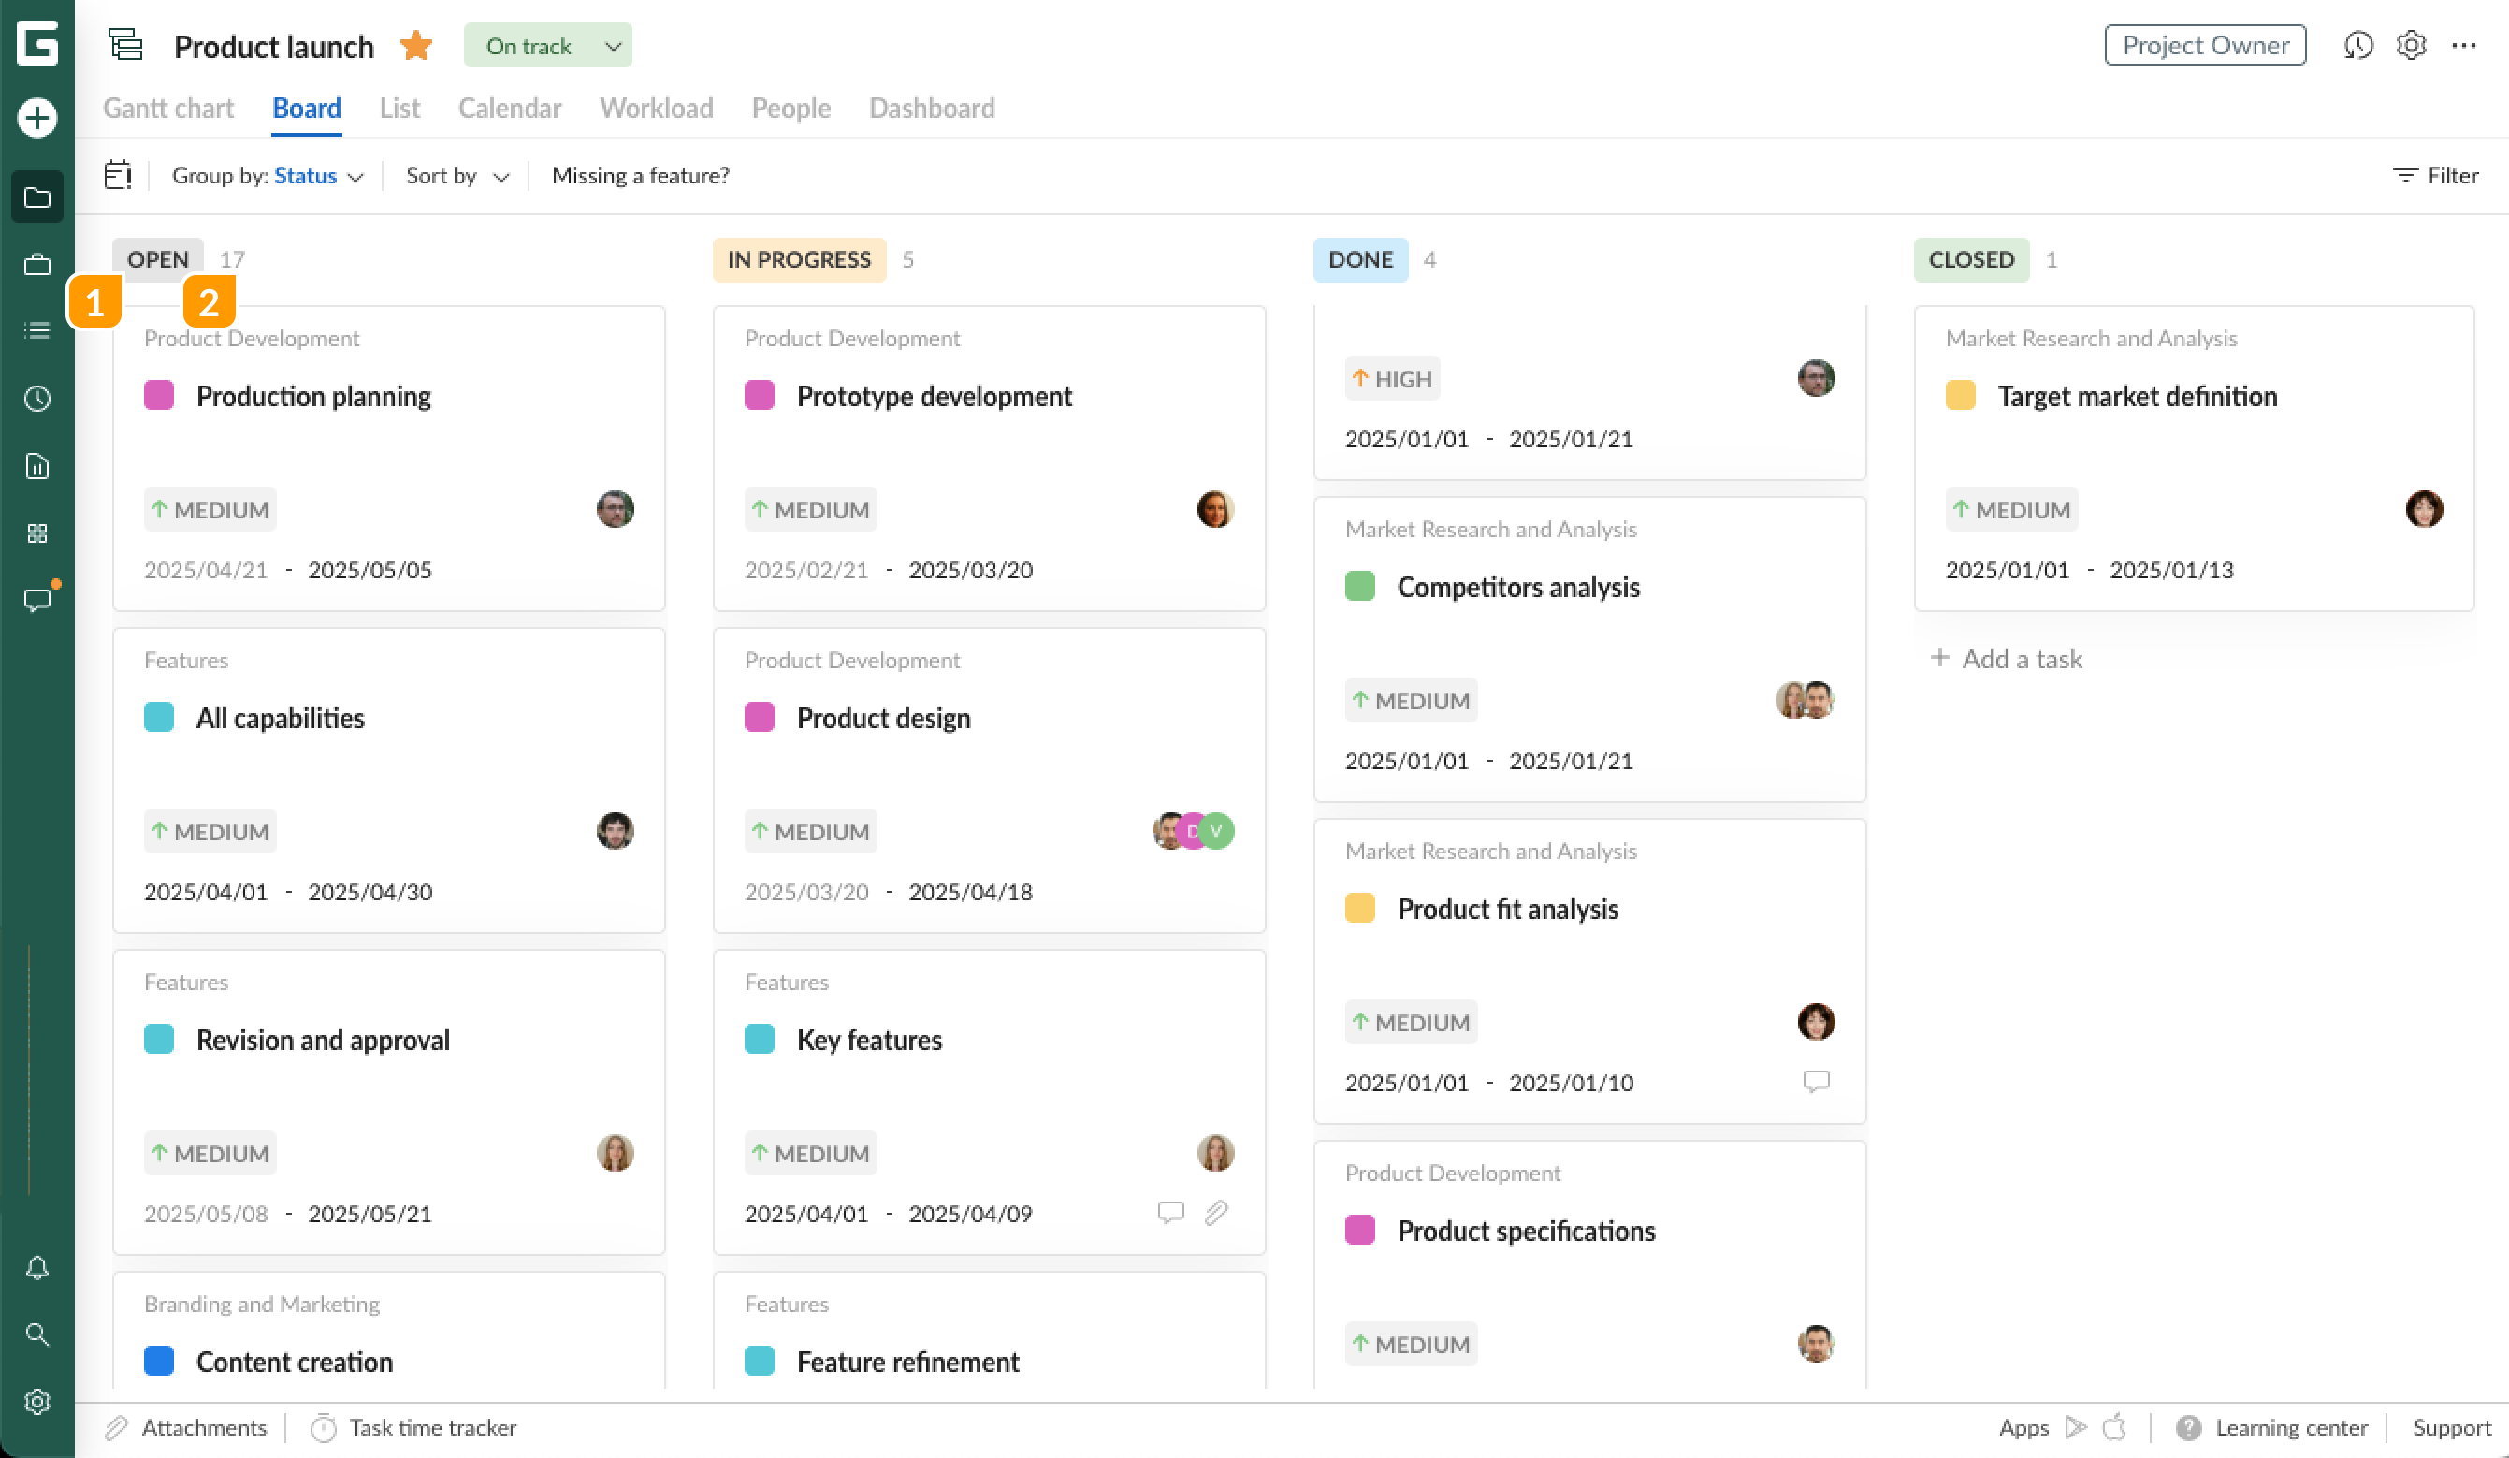The image size is (2509, 1458).
Task: Open the Search icon in sidebar
Action: coord(36,1334)
